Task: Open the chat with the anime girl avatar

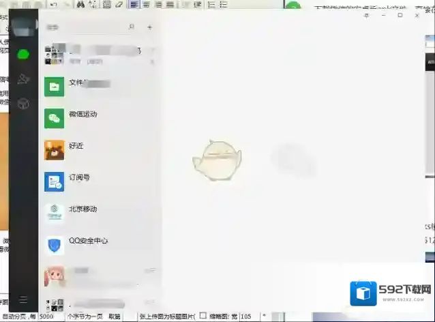Action: click(100, 277)
